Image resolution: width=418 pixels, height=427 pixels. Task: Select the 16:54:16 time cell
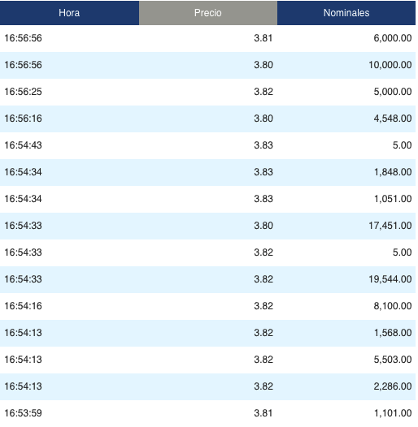pos(24,306)
